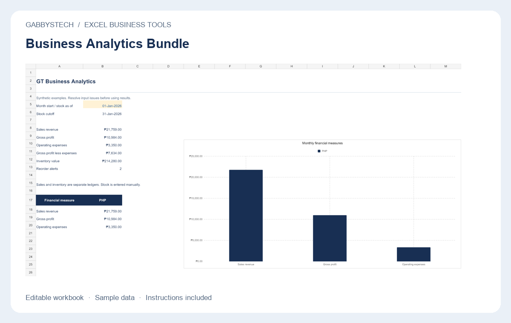This screenshot has width=511, height=323.
Task: Click 'Operating expenses' label in row 10
Action: click(x=52, y=145)
